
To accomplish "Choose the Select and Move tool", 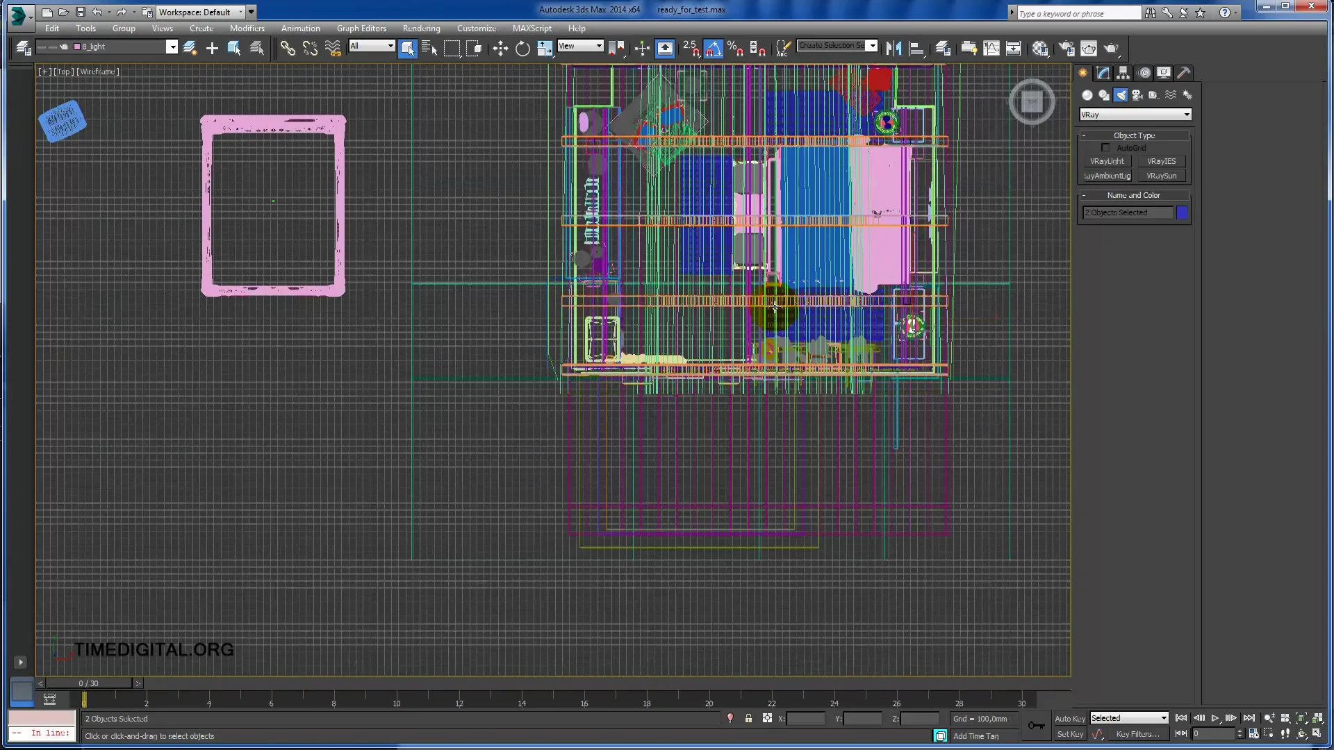I will tap(500, 48).
